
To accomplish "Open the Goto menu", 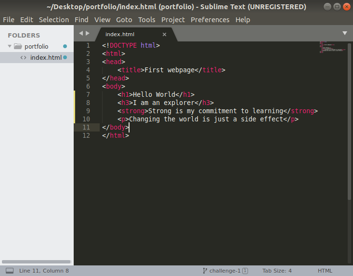I will [124, 20].
